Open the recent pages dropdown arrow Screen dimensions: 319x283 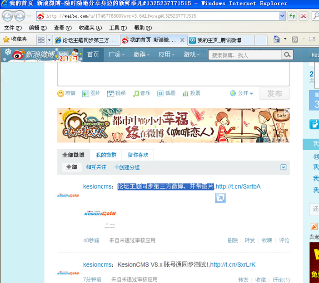point(29,16)
